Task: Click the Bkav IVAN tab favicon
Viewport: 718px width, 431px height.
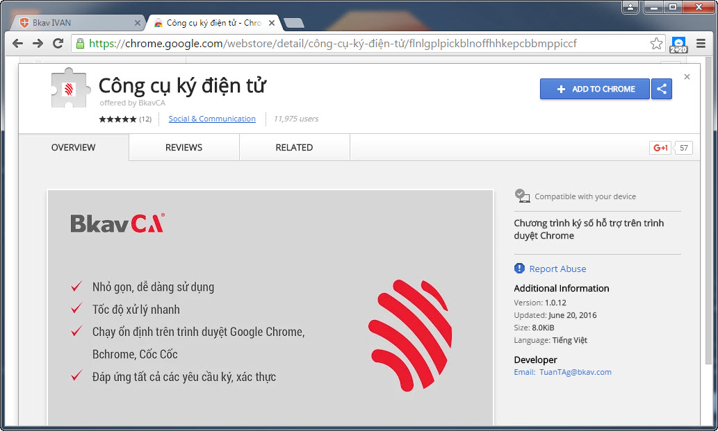Action: pyautogui.click(x=24, y=23)
